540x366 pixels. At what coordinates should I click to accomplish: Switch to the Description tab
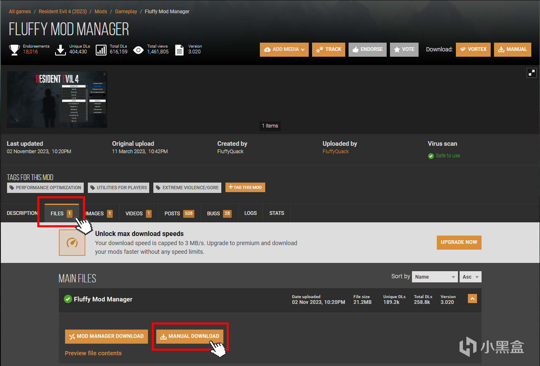(x=22, y=213)
